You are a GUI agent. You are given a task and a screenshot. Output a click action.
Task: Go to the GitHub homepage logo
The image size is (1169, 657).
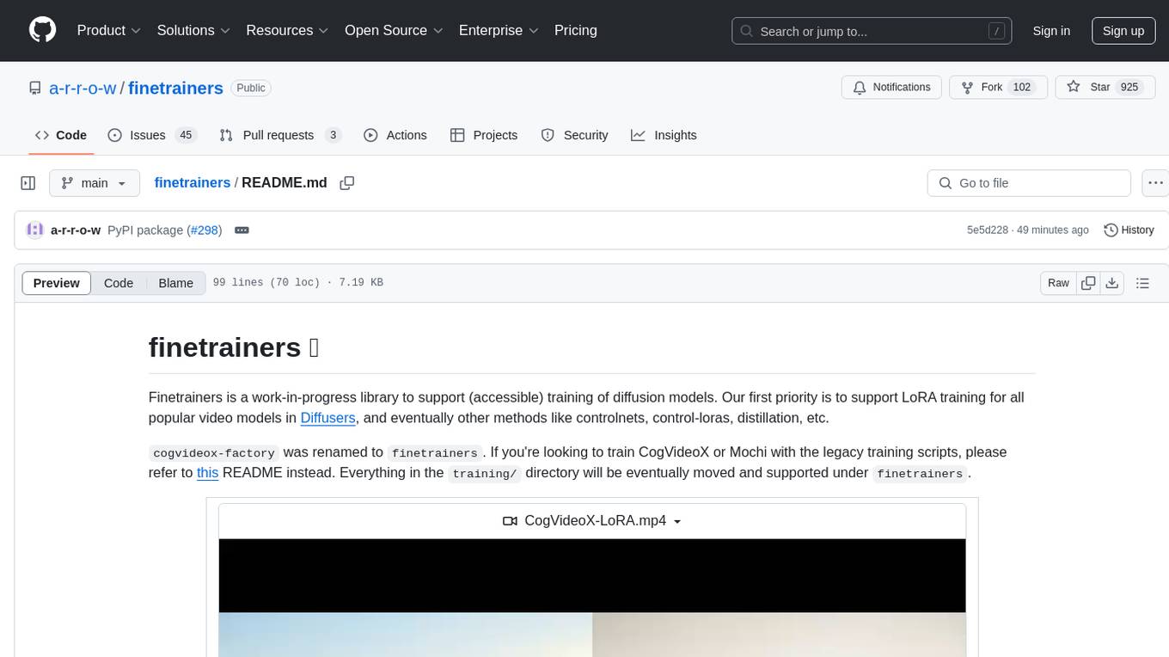pos(42,30)
